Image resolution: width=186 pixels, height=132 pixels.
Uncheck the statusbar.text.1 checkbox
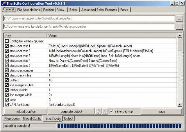(7, 46)
